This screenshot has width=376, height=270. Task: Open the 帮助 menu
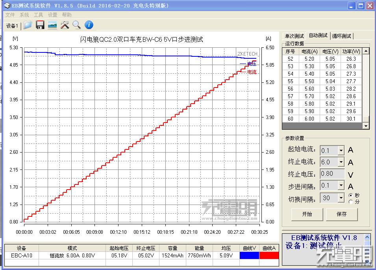pos(67,15)
